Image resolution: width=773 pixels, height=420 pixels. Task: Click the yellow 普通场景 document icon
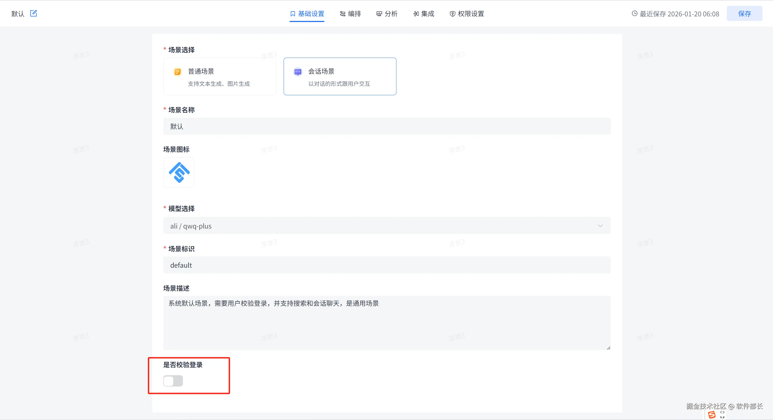[x=177, y=72]
